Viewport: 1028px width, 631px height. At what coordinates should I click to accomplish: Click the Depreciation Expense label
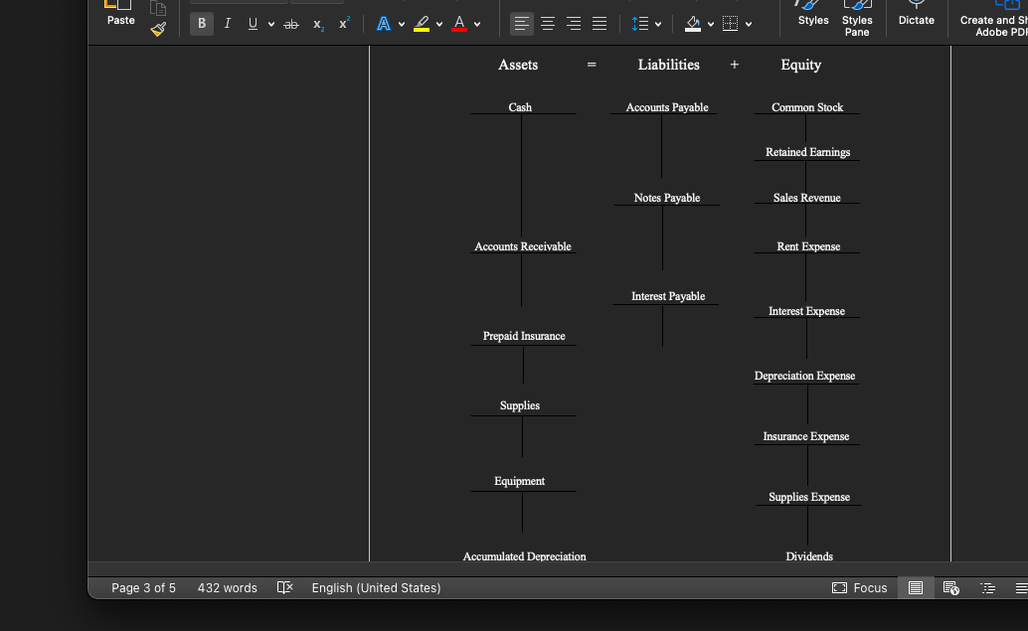click(x=804, y=376)
